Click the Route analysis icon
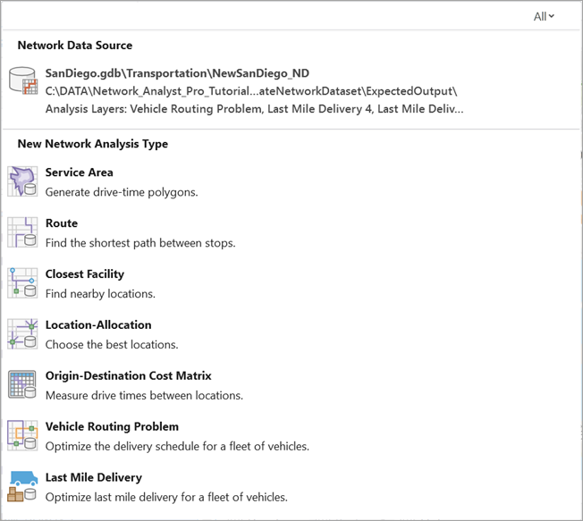 [x=23, y=232]
